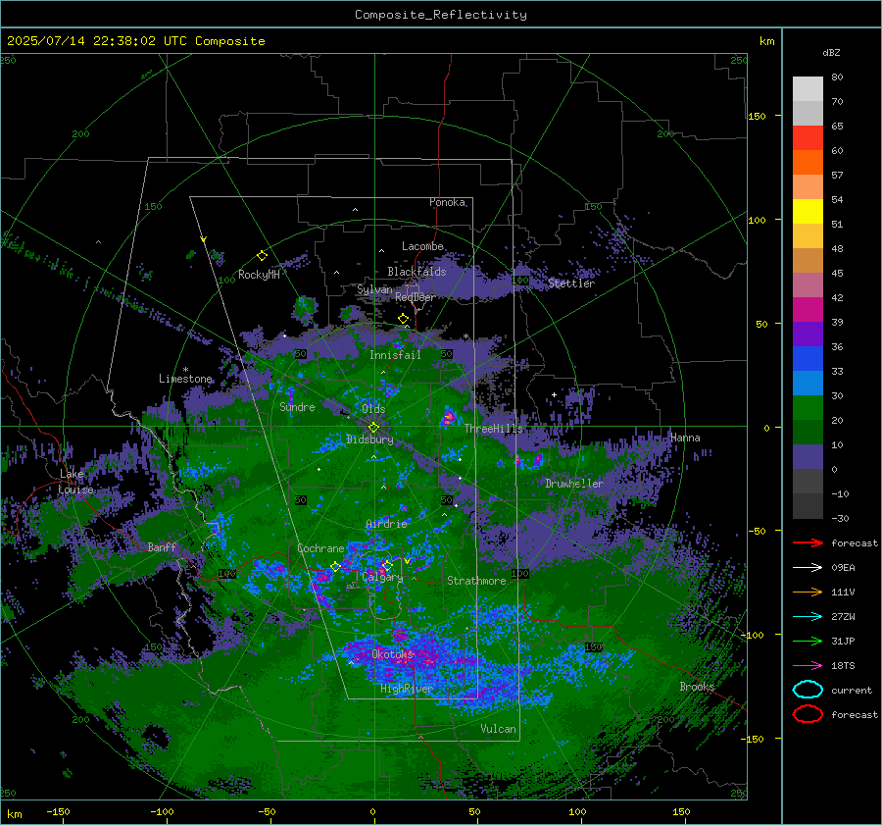This screenshot has height=825, width=882.
Task: Click the Composite_Reflectivity title
Action: [x=441, y=15]
